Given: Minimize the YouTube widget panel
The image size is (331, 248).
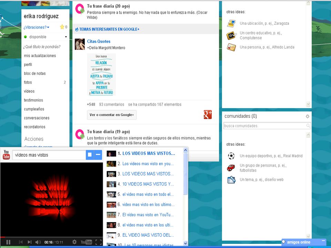Looking at the screenshot, I should click(98, 155).
